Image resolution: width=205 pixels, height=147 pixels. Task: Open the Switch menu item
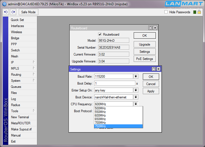click(x=22, y=50)
